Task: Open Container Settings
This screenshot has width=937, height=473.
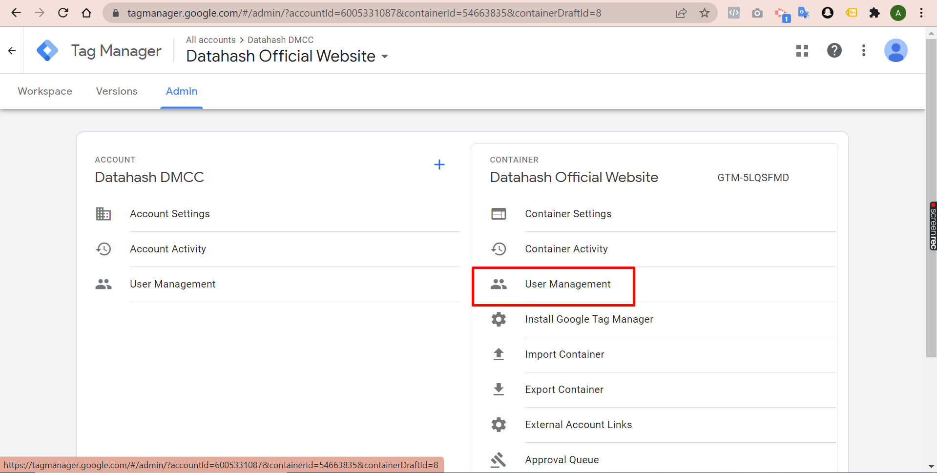Action: (x=568, y=214)
